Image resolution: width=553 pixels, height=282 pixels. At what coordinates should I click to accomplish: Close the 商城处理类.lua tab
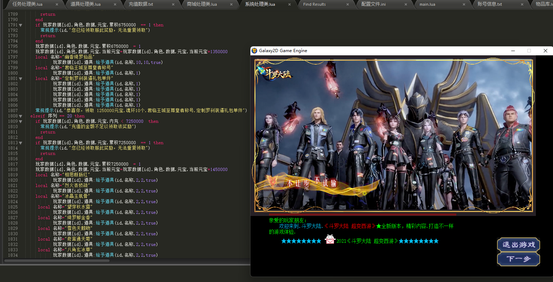231,4
